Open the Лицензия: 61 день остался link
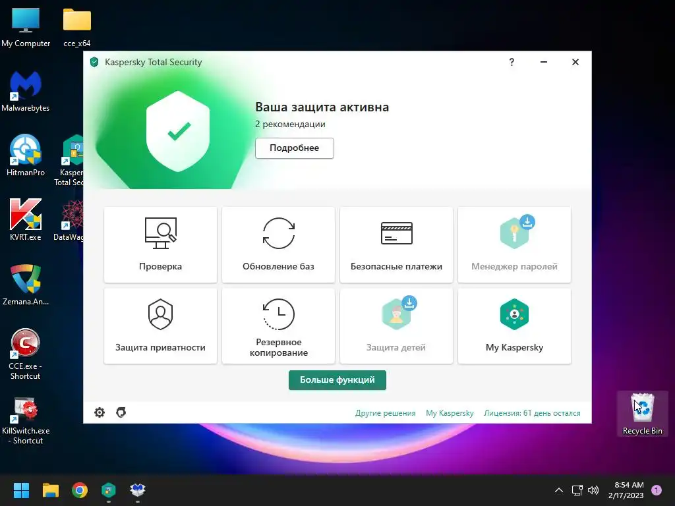Screen dimensions: 675x506 (x=532, y=413)
